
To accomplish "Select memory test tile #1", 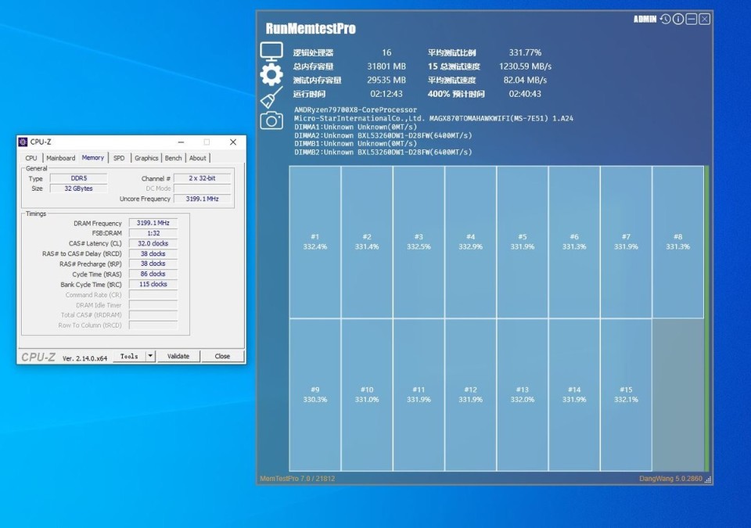I will click(x=314, y=242).
